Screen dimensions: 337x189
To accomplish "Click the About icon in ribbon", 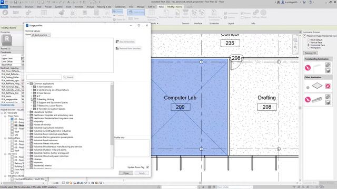I will pos(263,13).
